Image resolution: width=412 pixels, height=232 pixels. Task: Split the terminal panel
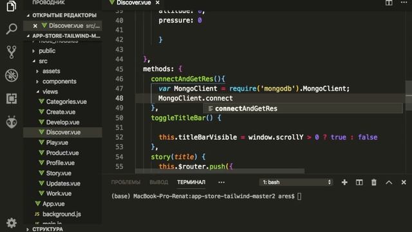359,182
